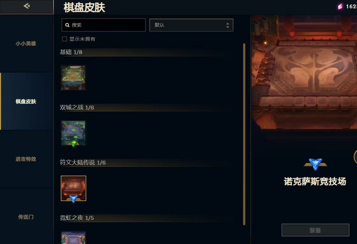Open the 默认 sort dropdown

(191, 25)
